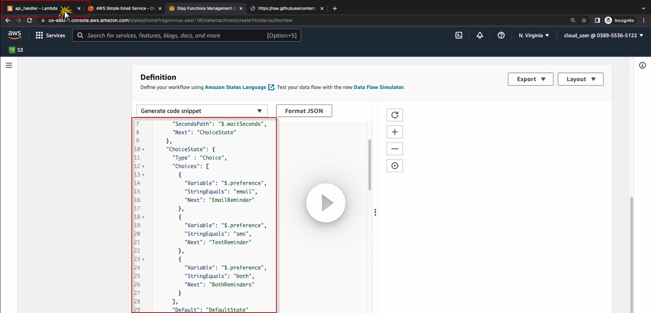Zoom out on the workflow graph
The image size is (651, 313).
click(x=395, y=149)
